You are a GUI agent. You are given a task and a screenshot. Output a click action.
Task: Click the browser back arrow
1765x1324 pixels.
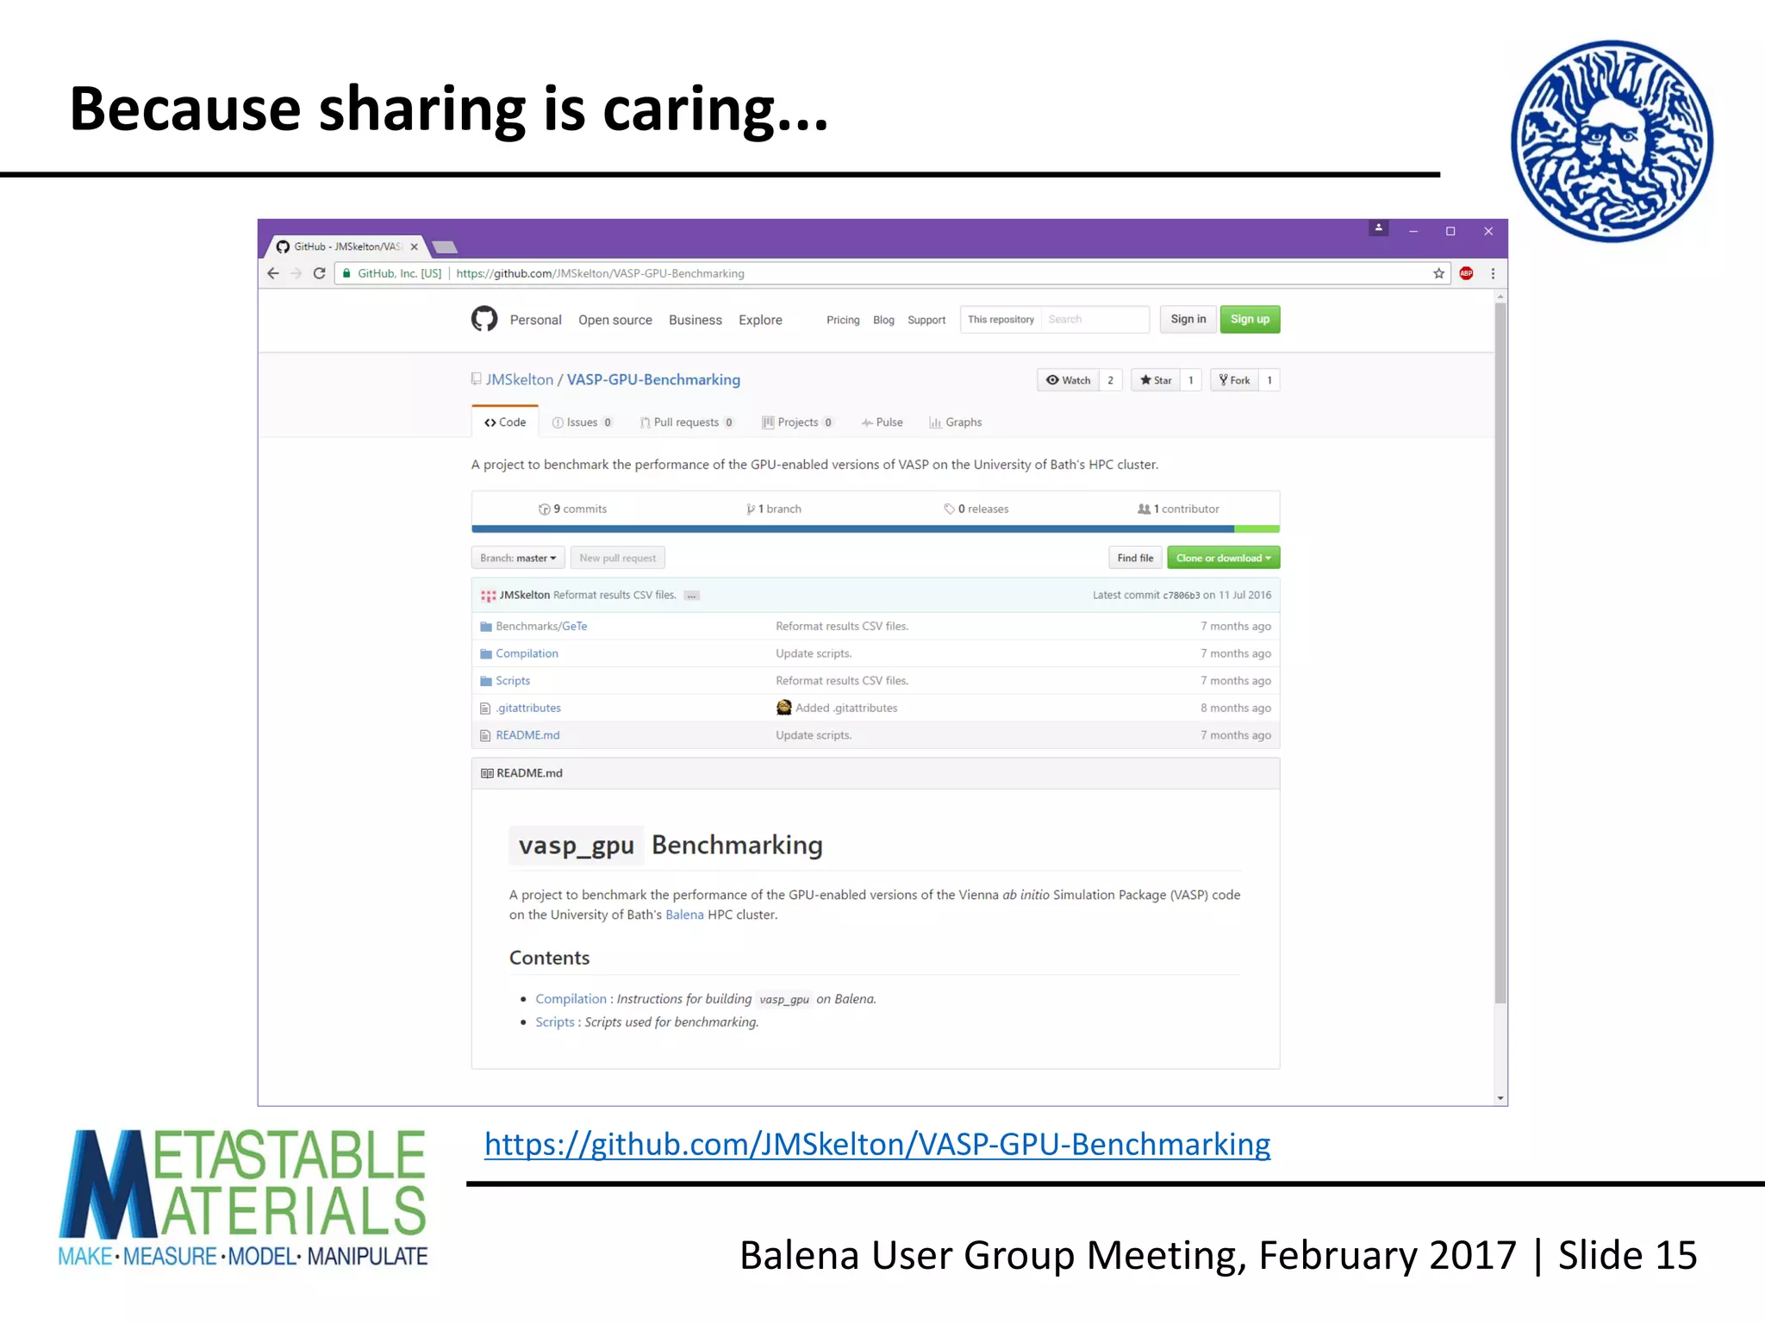coord(273,273)
